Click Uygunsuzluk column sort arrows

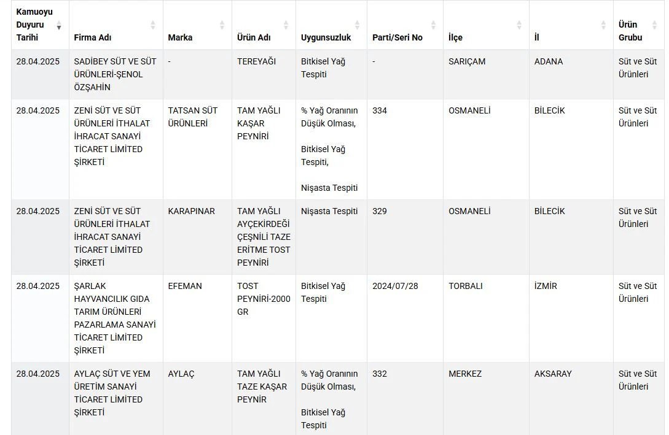point(357,25)
